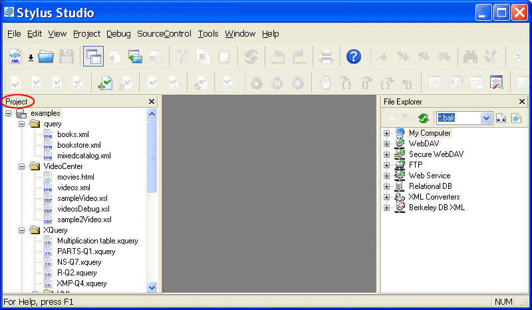
Task: Click the Open file folder icon
Action: pos(46,57)
